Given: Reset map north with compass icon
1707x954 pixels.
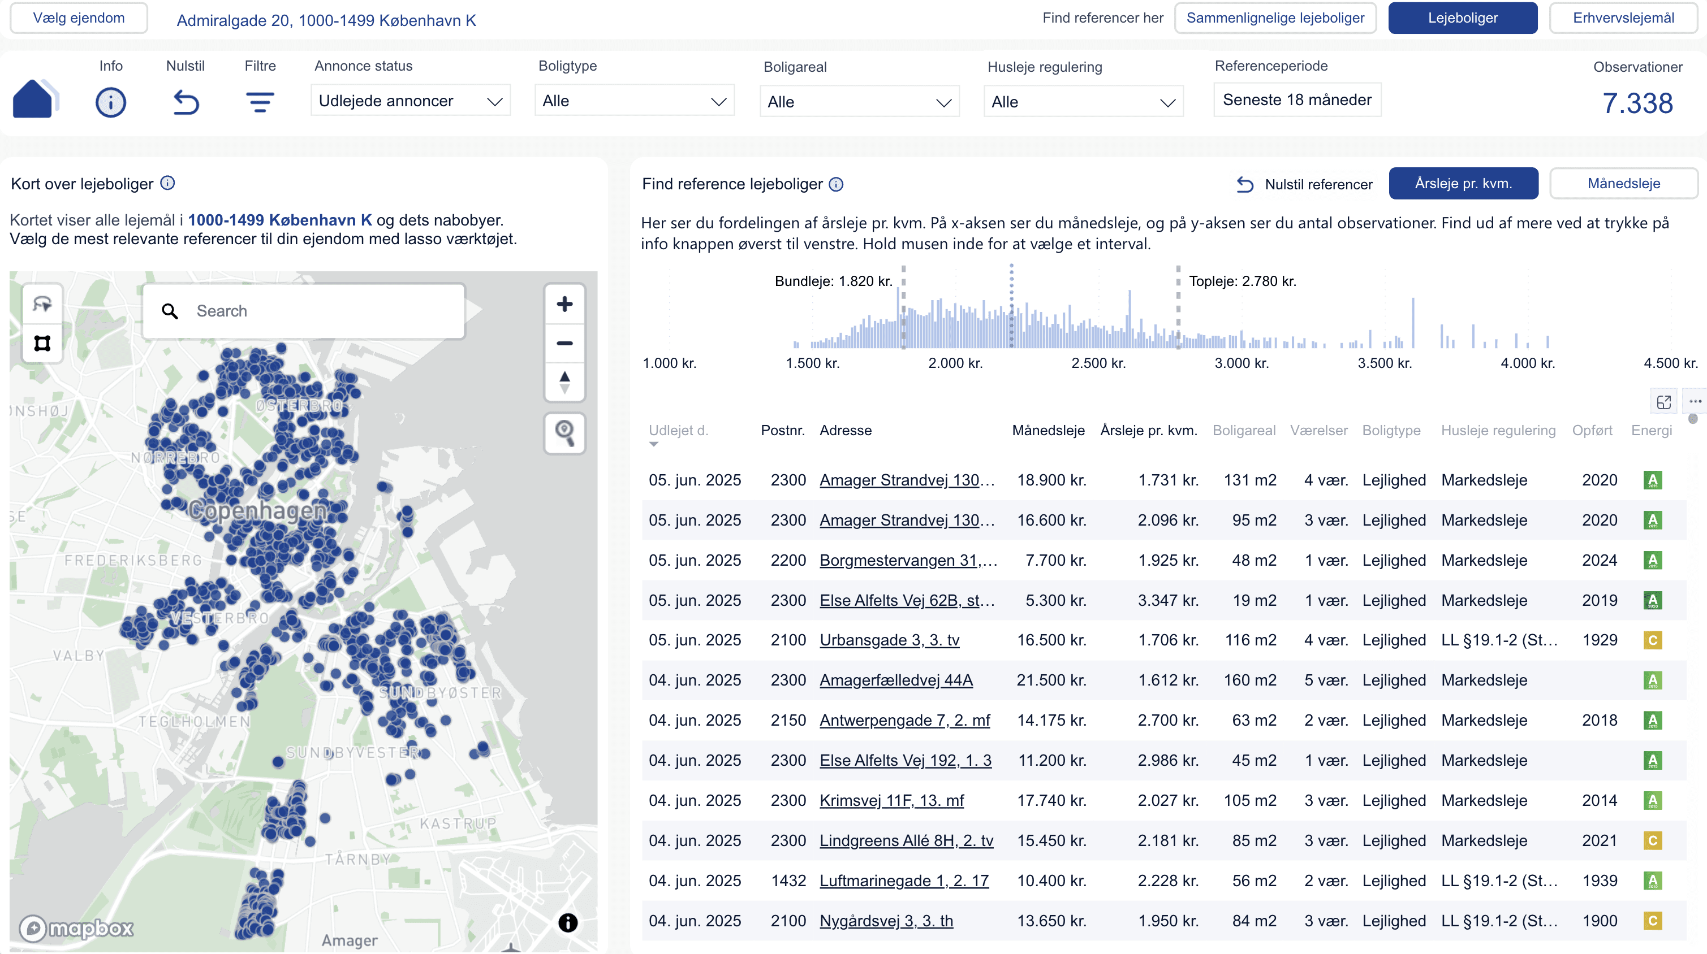Looking at the screenshot, I should click(x=564, y=382).
